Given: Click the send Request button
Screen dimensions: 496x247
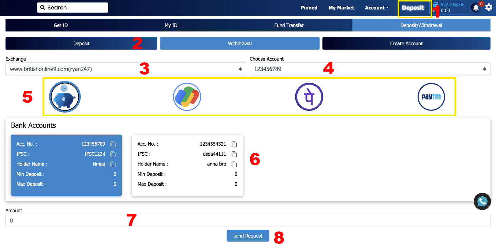Looking at the screenshot, I should point(248,236).
